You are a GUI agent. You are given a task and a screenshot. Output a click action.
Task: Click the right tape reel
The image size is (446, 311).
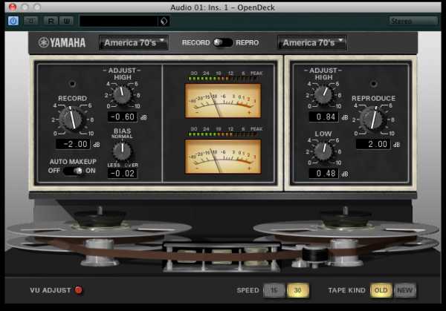[x=346, y=229]
